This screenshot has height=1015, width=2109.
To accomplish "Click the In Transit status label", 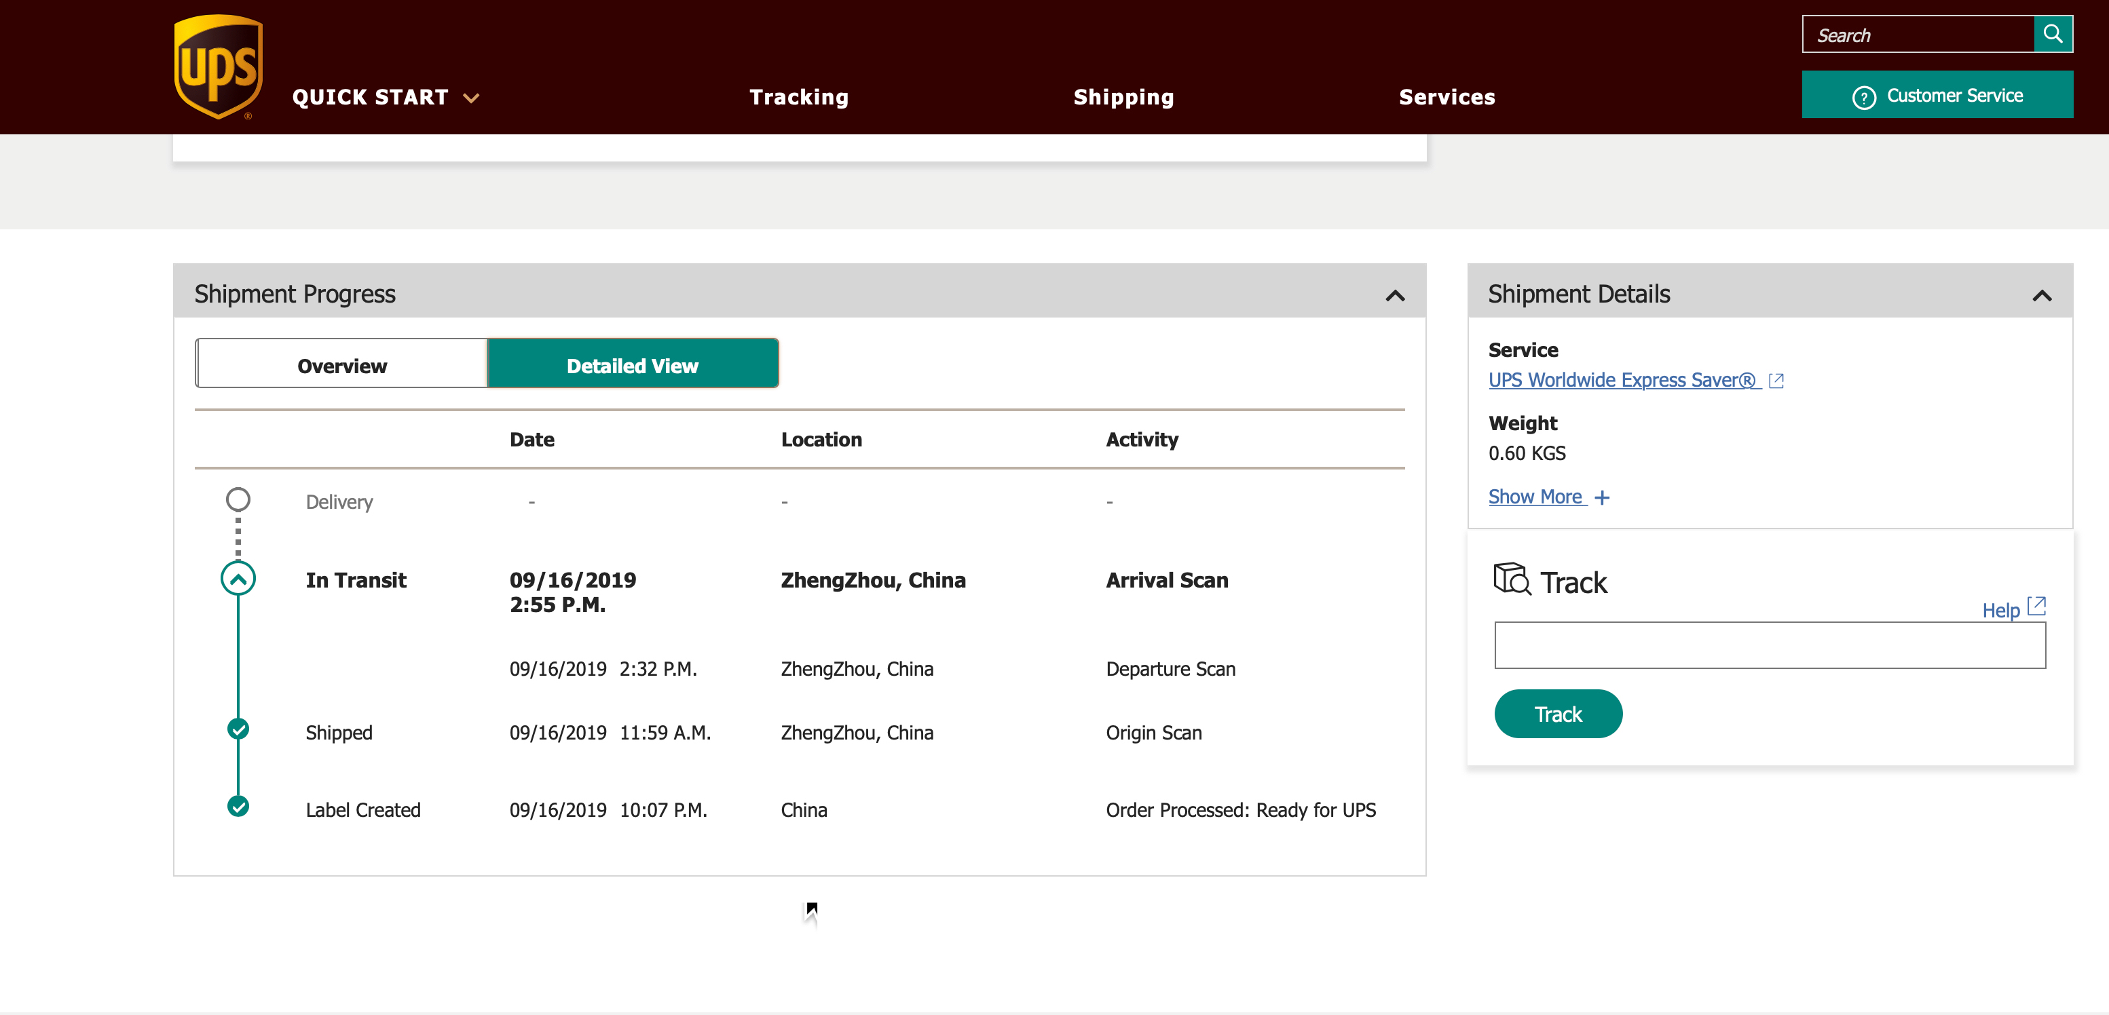I will 356,580.
